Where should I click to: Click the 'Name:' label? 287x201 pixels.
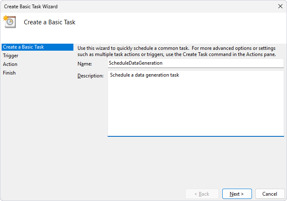[85, 64]
